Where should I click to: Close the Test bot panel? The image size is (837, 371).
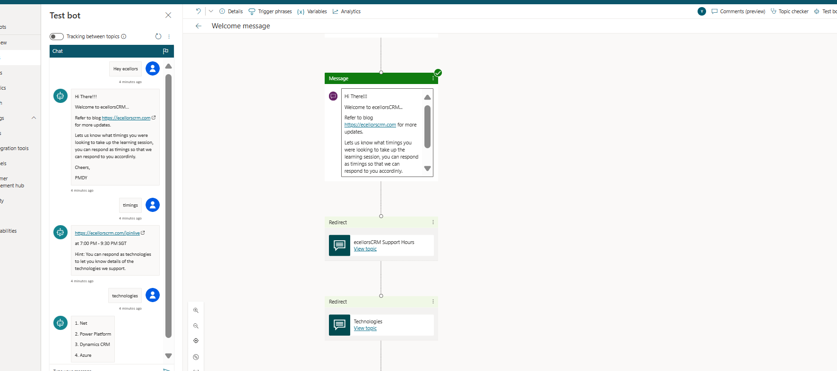point(168,15)
